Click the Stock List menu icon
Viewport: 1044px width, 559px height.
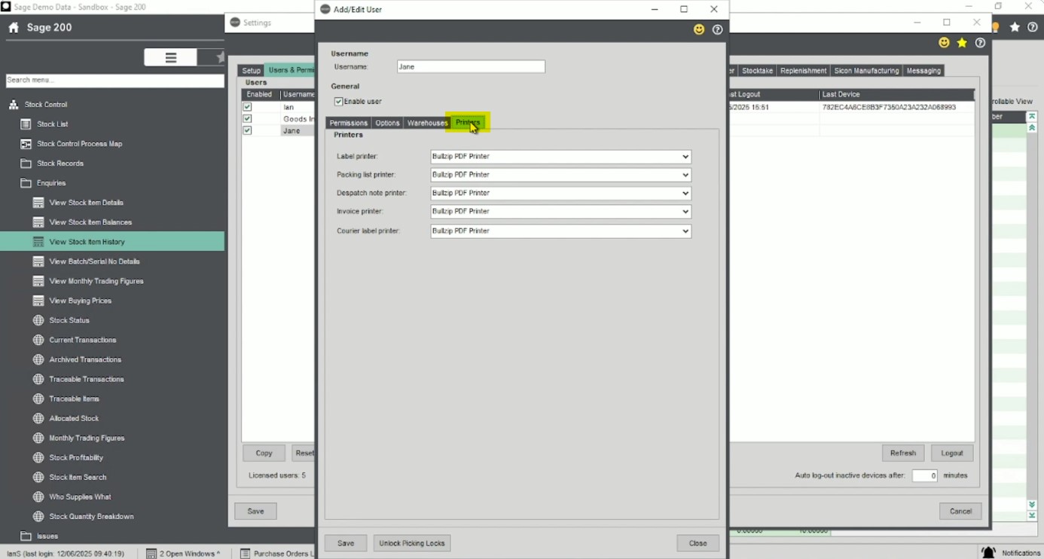click(26, 124)
